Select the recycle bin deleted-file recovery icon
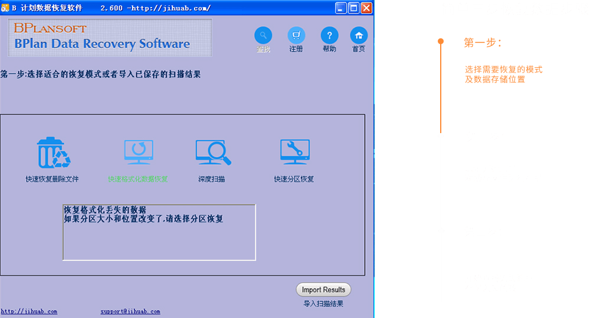 pos(53,153)
